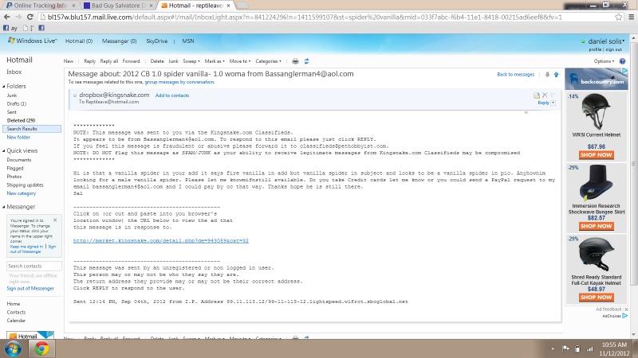Go to next message with the gray down arrow
This screenshot has width=638, height=358.
coord(547,74)
